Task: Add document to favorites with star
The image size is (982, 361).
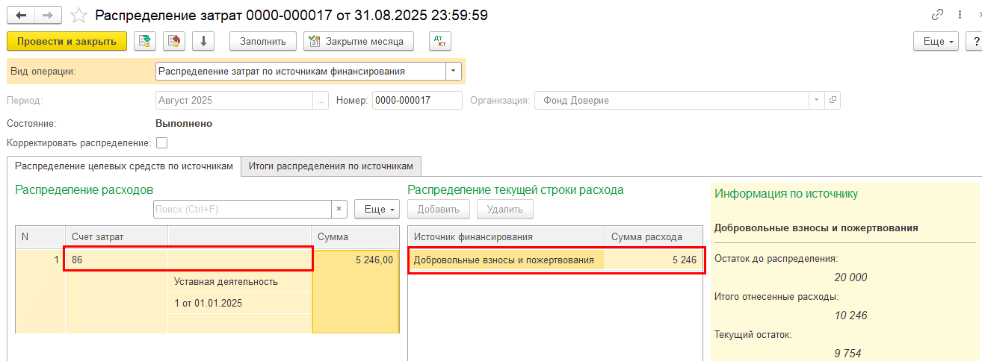Action: coord(78,15)
